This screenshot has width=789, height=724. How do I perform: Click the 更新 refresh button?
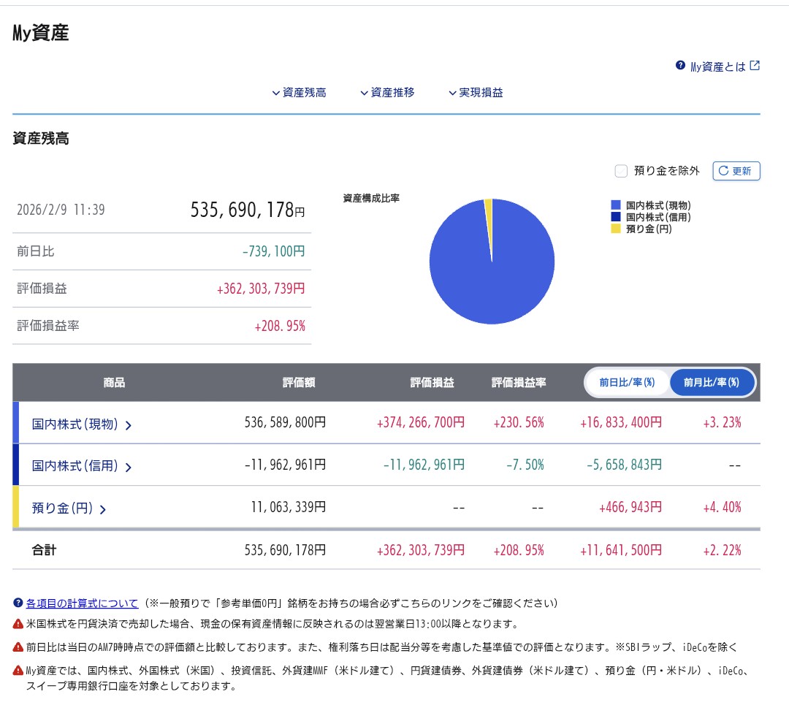pos(736,171)
